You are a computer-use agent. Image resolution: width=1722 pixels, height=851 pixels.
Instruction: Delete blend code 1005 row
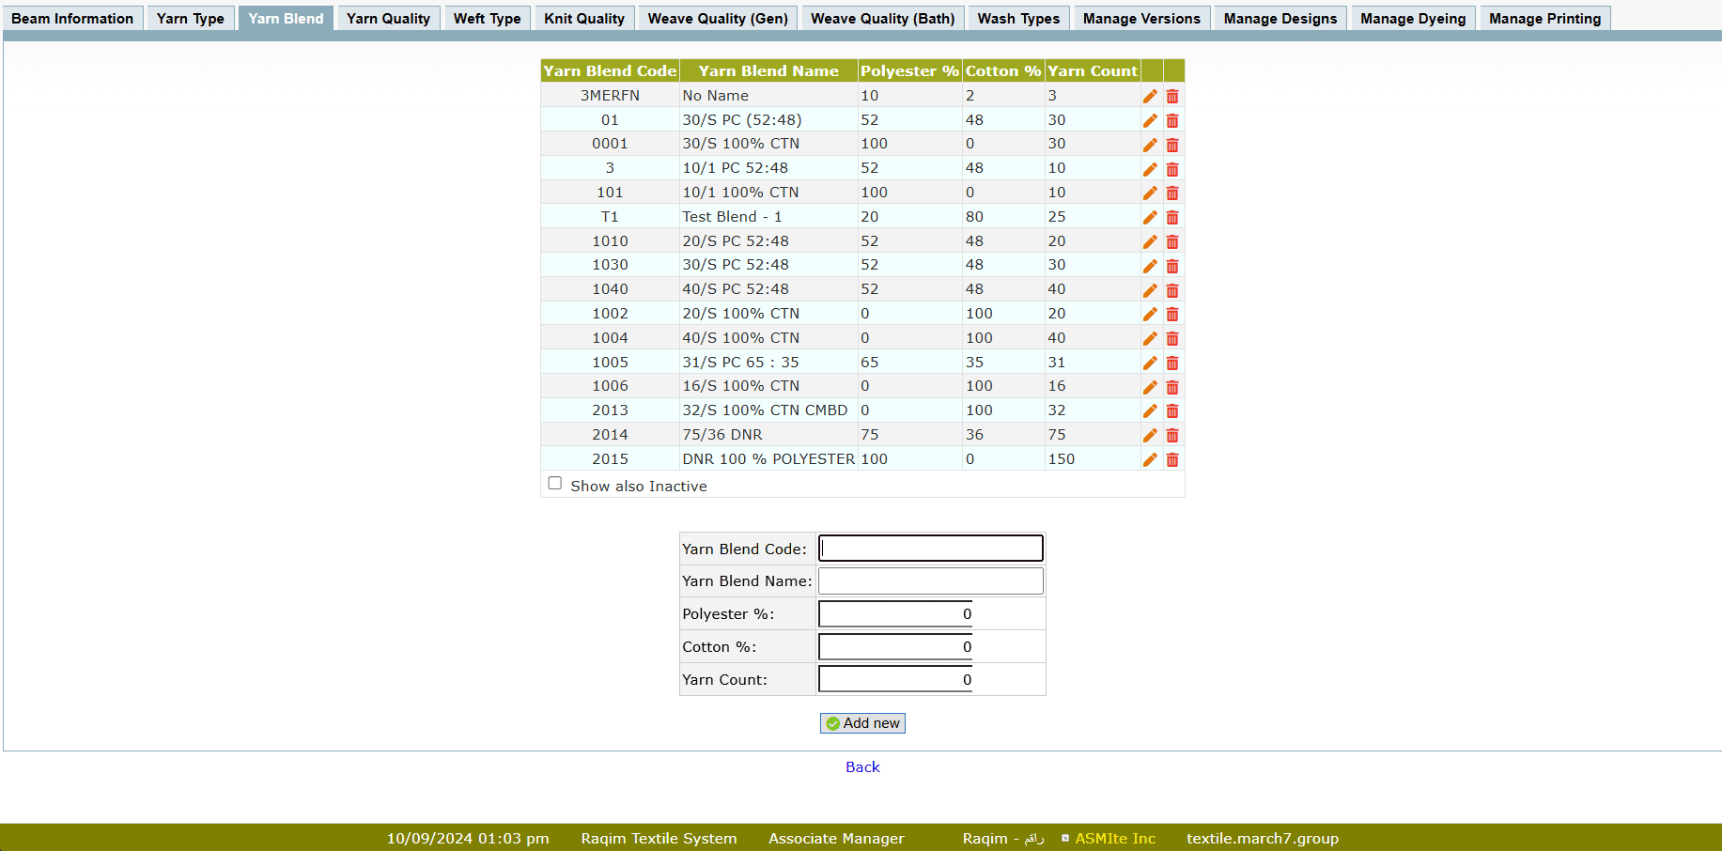pos(1172,363)
